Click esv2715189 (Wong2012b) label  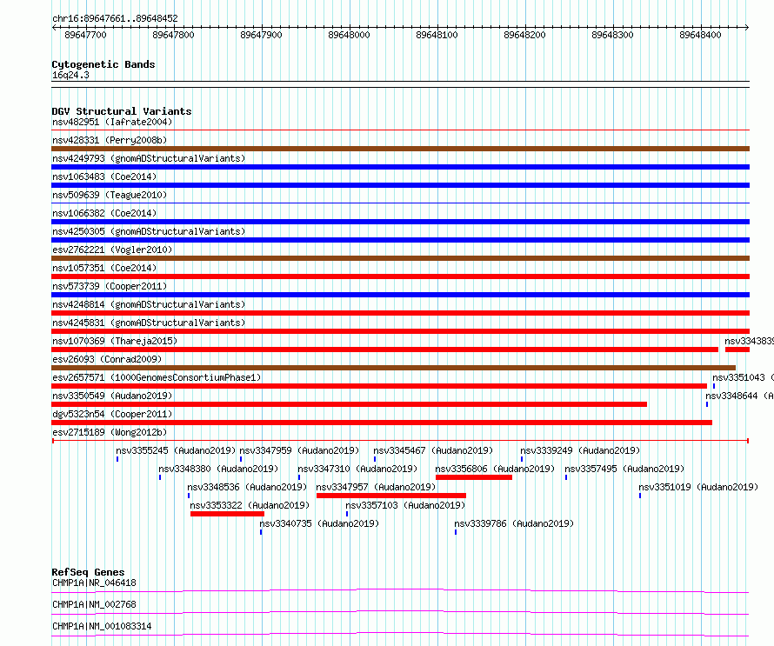[110, 432]
